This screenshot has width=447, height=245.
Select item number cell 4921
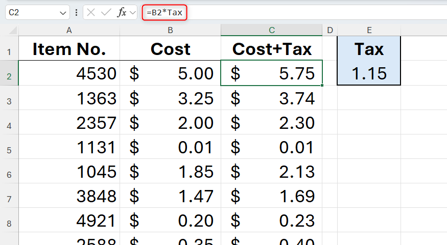click(x=69, y=220)
